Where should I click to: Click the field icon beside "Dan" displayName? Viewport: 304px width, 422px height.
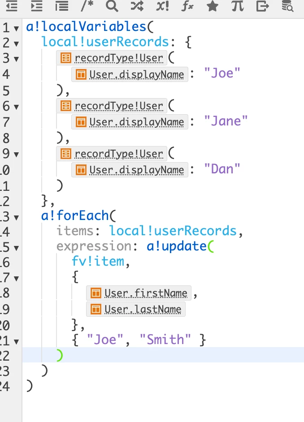81,169
